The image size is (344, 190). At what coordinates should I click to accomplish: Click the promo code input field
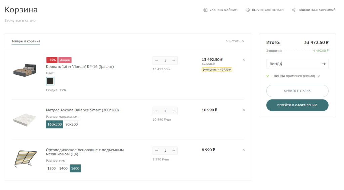(x=292, y=64)
